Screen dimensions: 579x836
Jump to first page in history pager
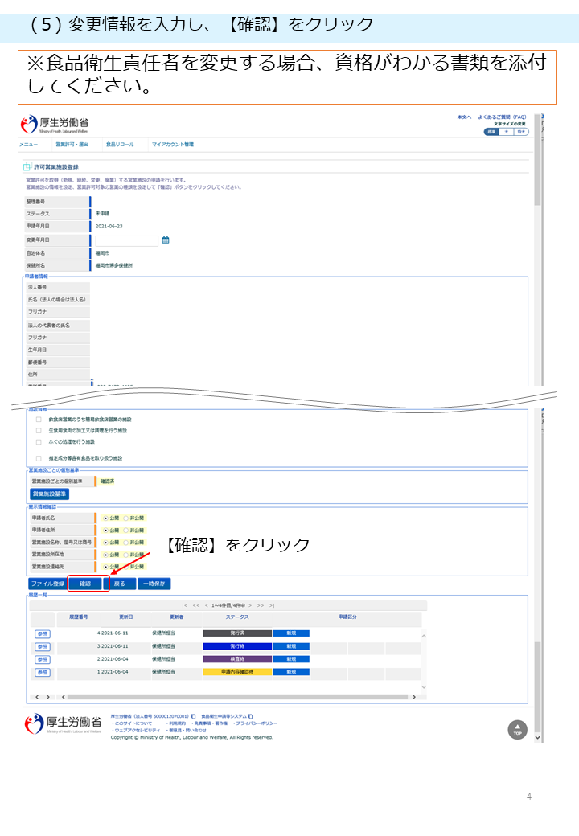pyautogui.click(x=185, y=605)
